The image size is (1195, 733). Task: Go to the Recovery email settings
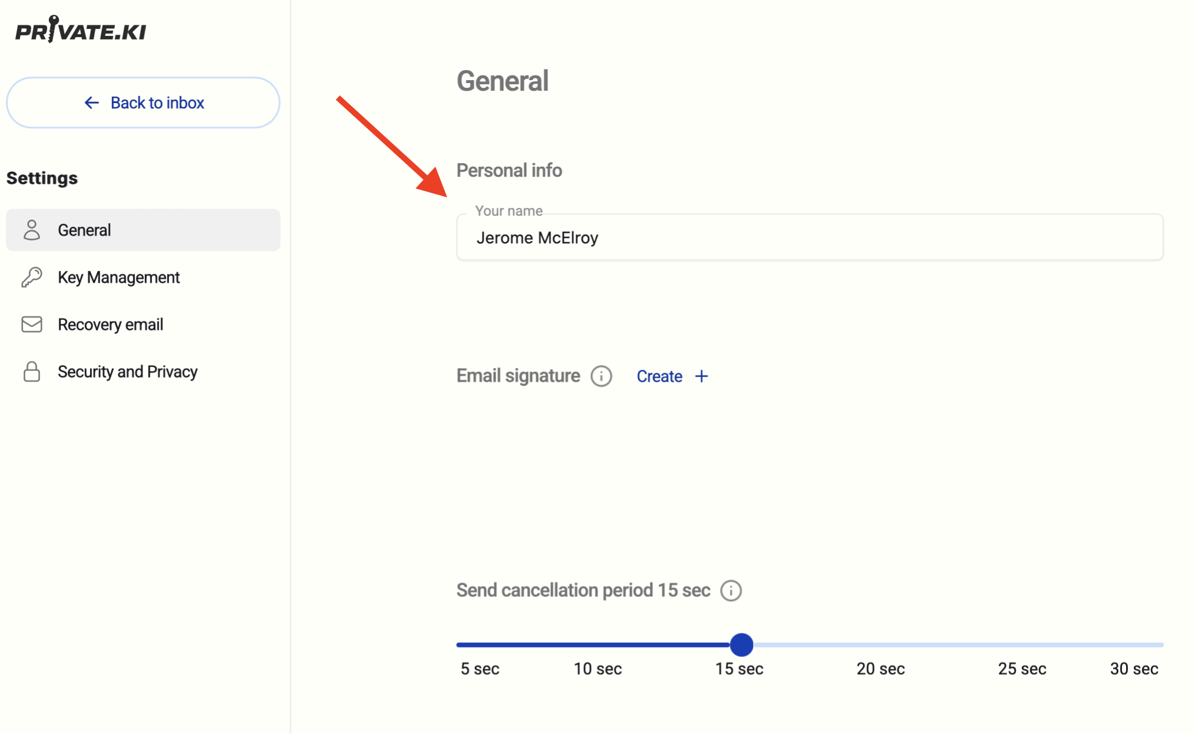[x=110, y=324]
